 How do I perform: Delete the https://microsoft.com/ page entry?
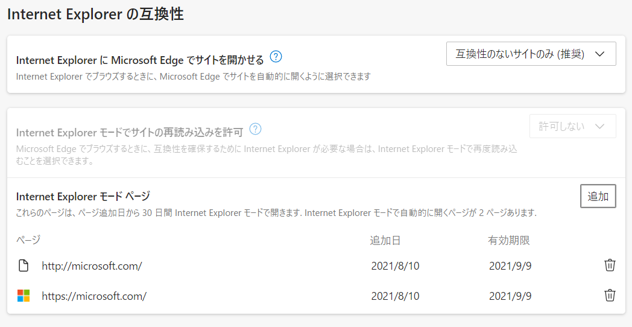610,296
